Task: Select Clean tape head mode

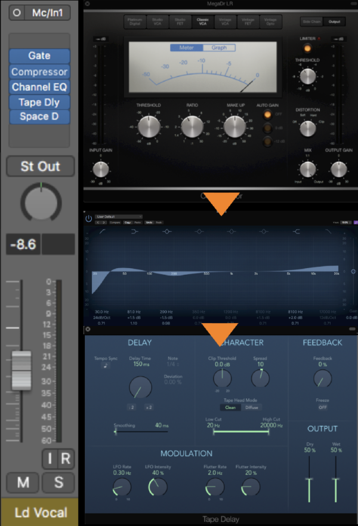Action: [x=230, y=407]
